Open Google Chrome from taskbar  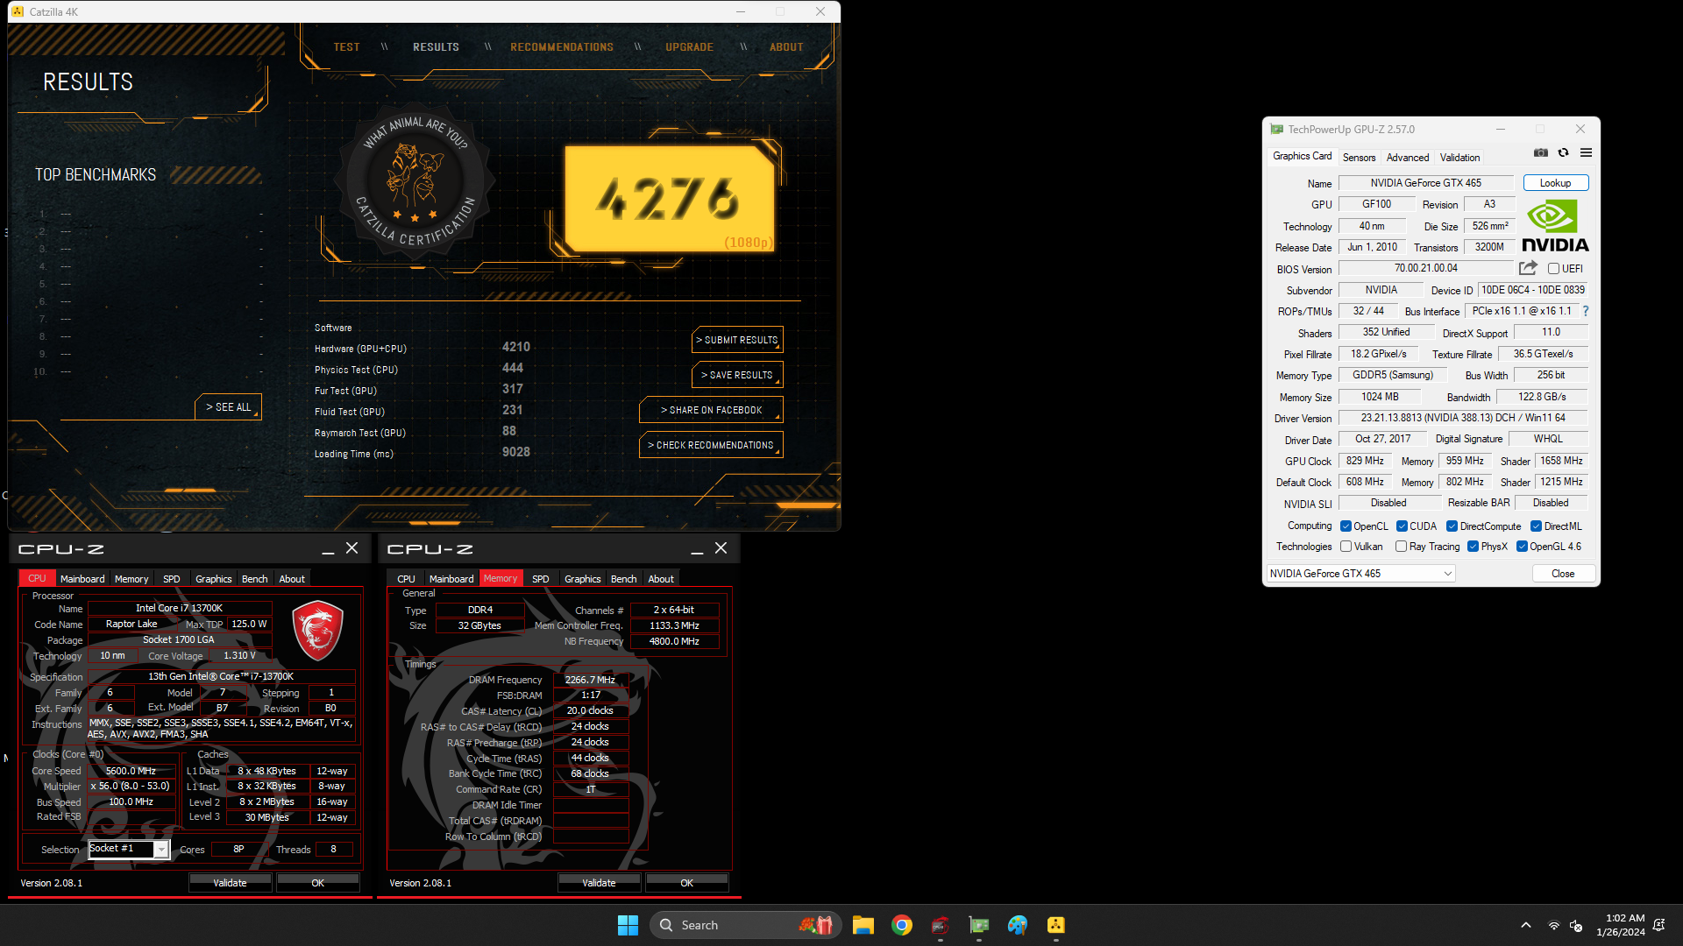point(901,925)
